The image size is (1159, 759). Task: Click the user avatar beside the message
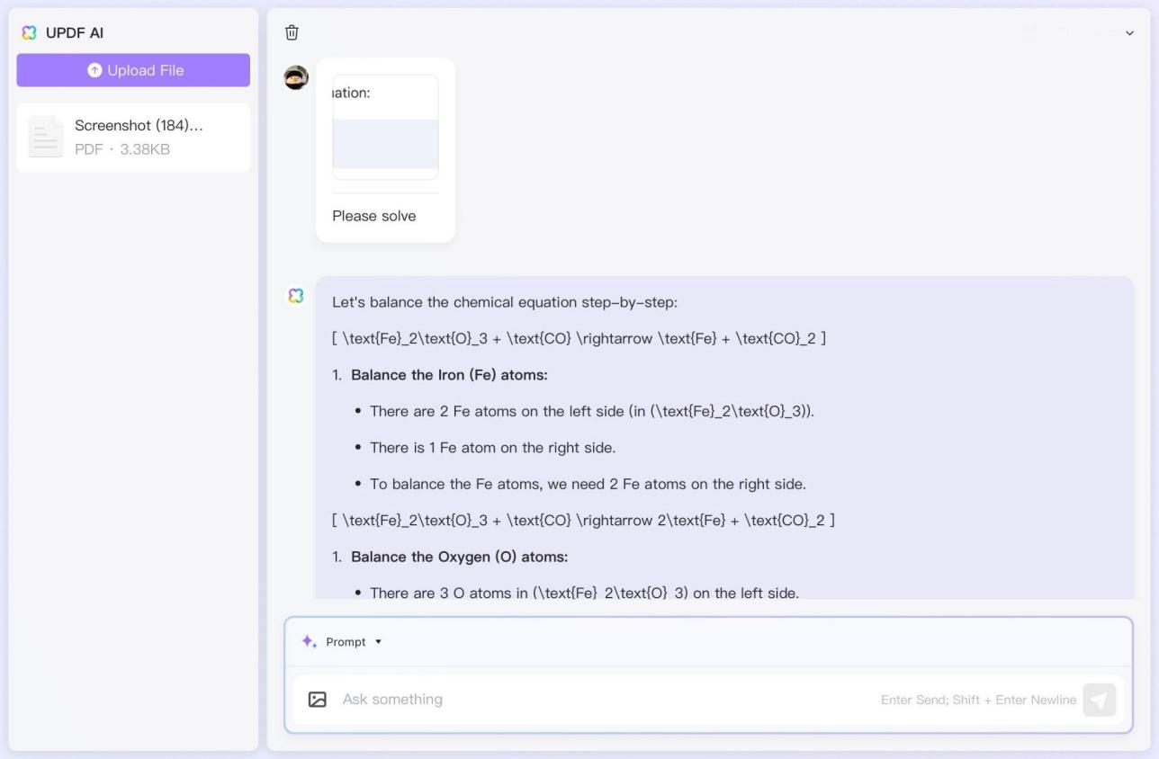click(296, 78)
